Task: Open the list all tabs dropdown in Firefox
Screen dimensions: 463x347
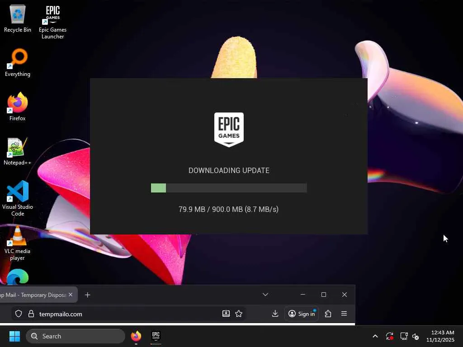Action: [x=265, y=295]
